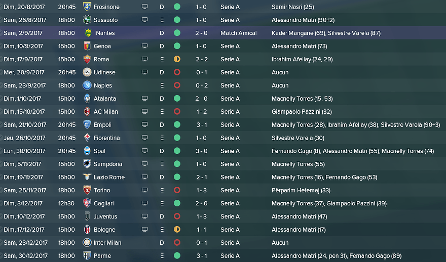Click the Naples club badge
This screenshot has width=446, height=262.
tap(87, 85)
